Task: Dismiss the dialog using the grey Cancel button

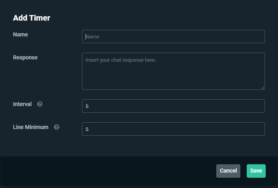Action: (x=228, y=171)
